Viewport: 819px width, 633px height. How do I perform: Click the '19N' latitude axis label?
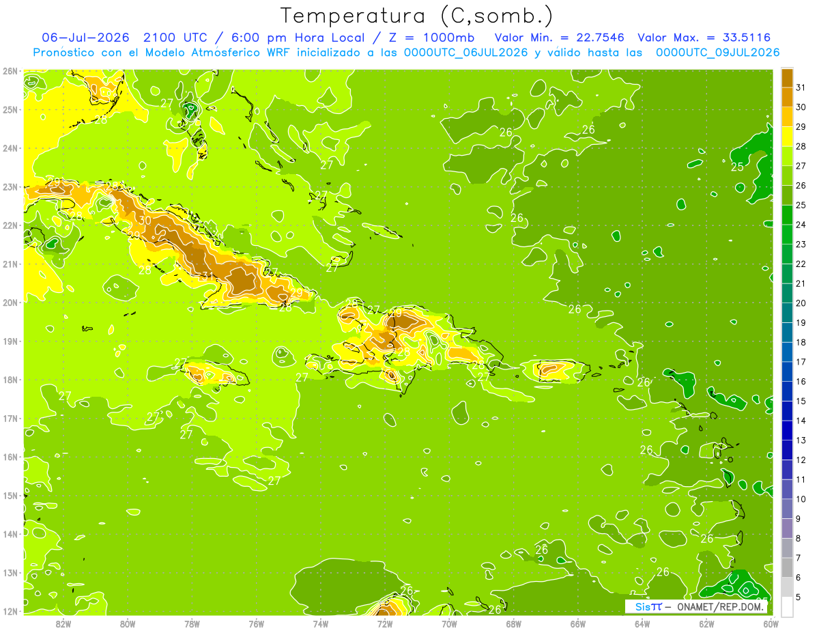point(10,341)
